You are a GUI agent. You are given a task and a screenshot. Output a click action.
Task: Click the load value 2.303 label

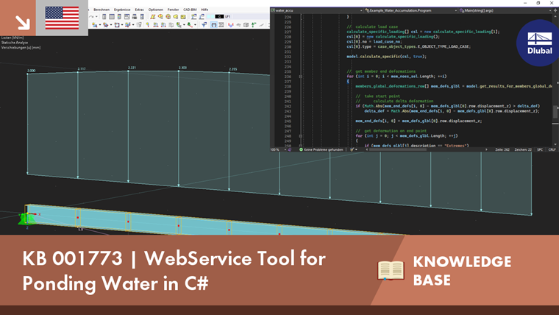[x=182, y=68]
